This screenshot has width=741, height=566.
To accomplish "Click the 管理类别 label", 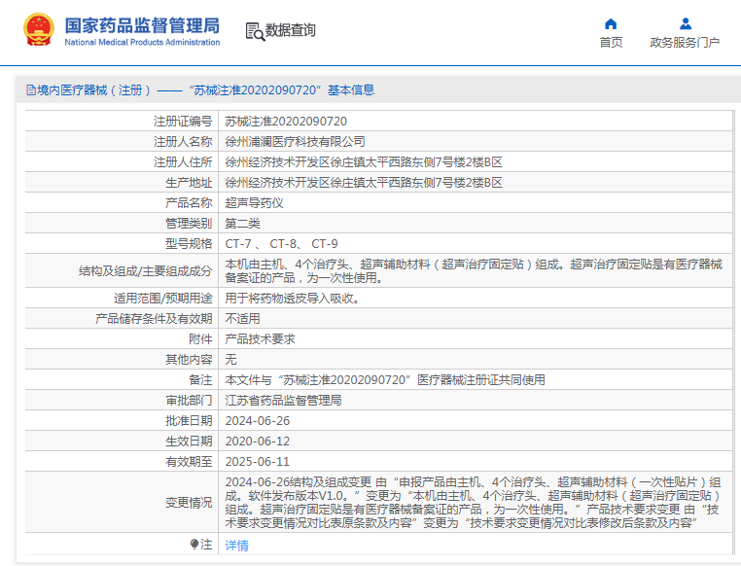I will (189, 223).
